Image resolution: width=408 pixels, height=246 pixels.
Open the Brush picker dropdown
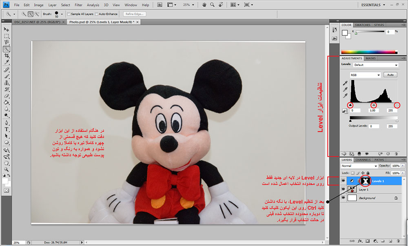tap(62, 14)
